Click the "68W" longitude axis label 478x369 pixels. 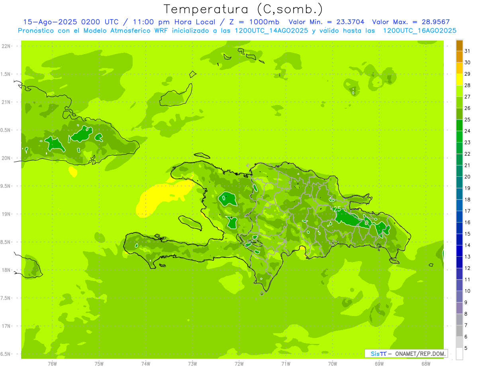coord(426,363)
